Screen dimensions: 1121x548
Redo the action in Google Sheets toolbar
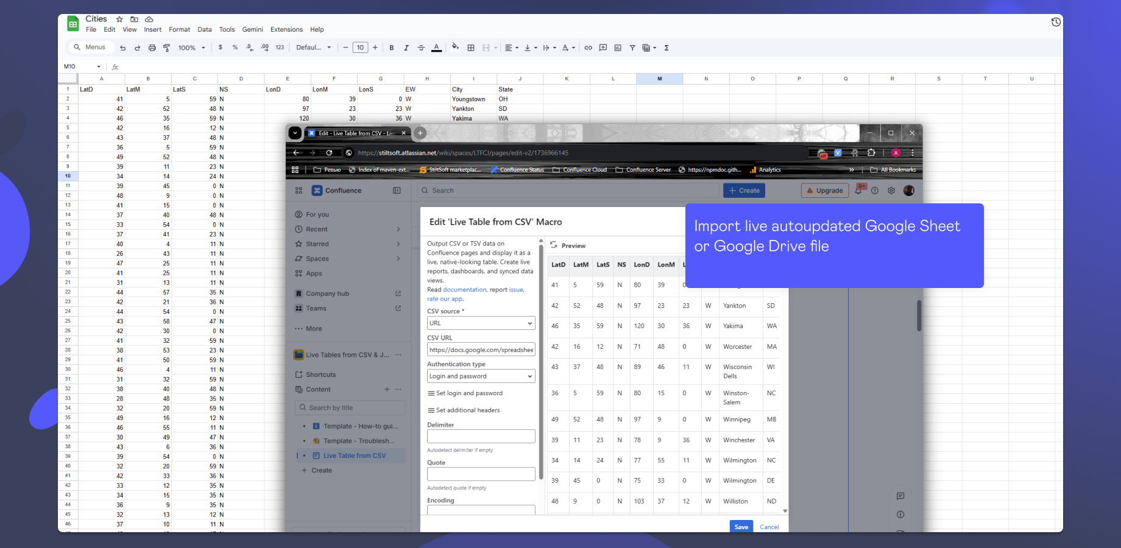point(137,47)
